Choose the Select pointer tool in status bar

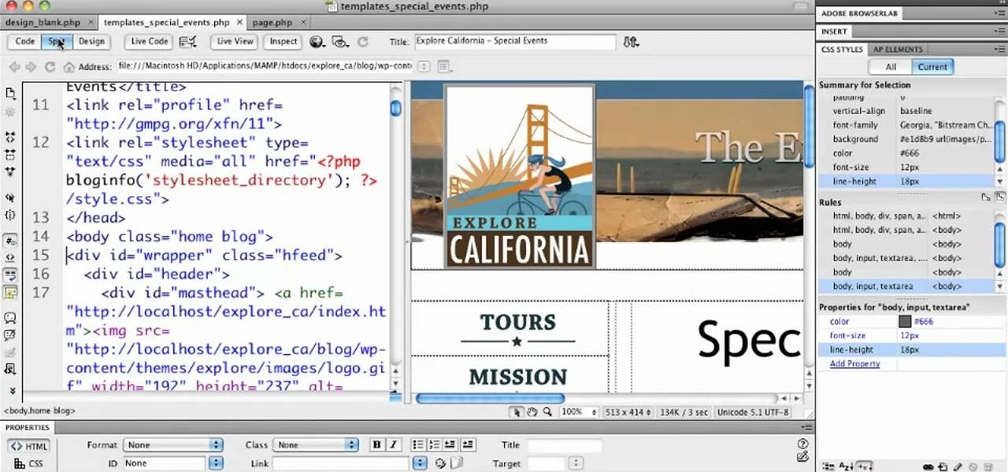point(517,411)
